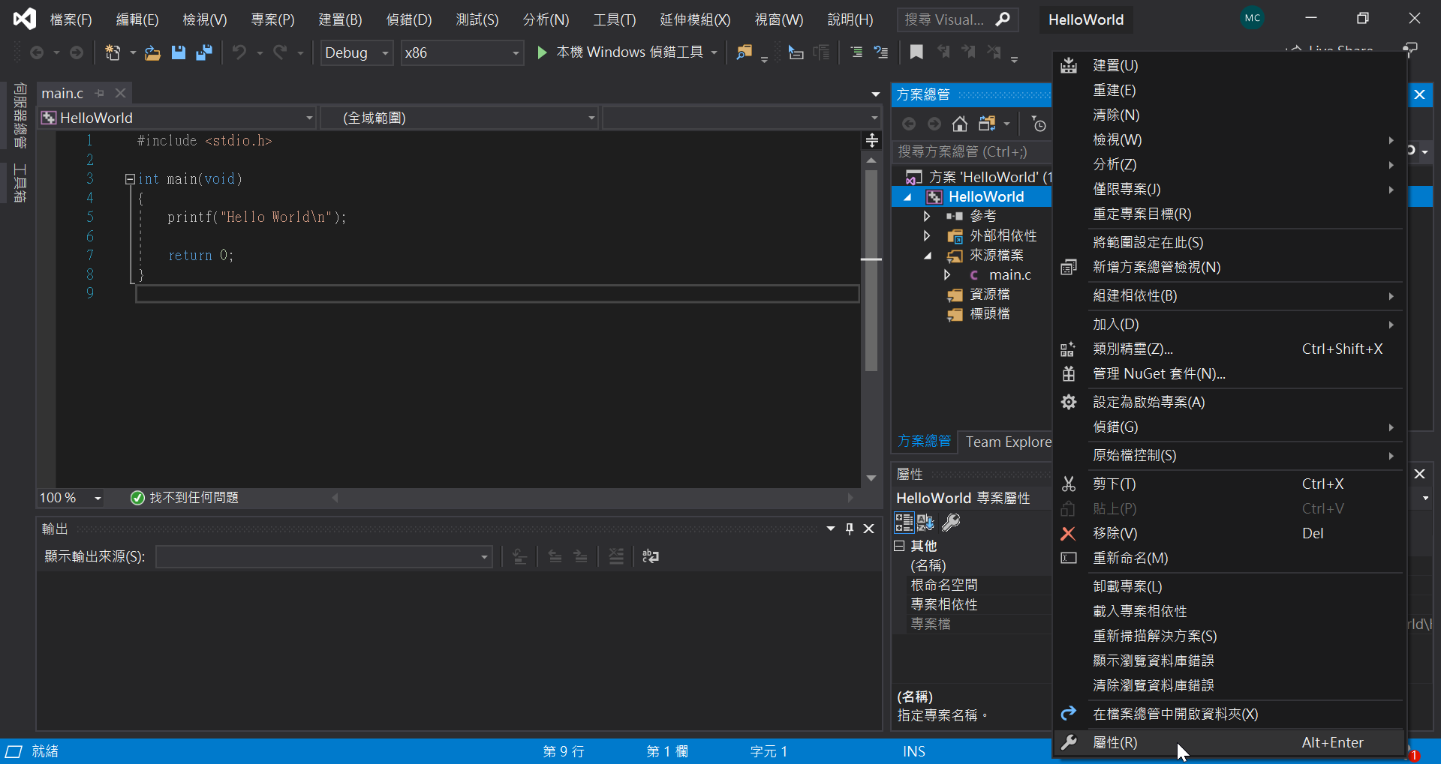Toggle auto-hide pin on Output panel
The width and height of the screenshot is (1441, 764).
[850, 529]
